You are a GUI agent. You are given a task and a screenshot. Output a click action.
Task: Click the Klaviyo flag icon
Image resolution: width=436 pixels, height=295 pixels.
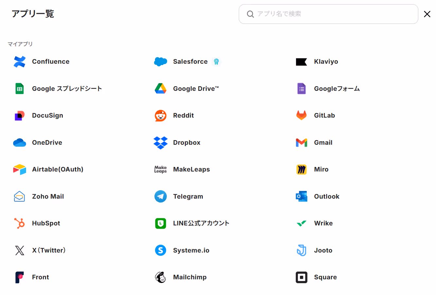point(302,62)
